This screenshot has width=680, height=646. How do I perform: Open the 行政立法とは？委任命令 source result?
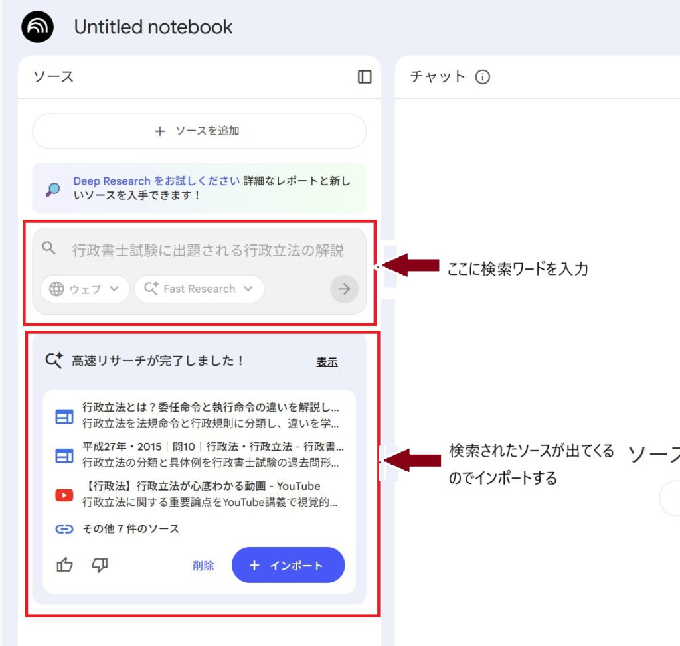tap(211, 414)
